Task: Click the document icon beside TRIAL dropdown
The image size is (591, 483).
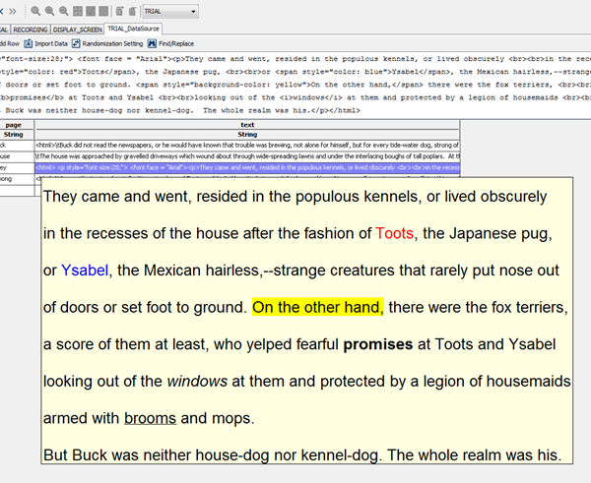Action: click(x=132, y=11)
